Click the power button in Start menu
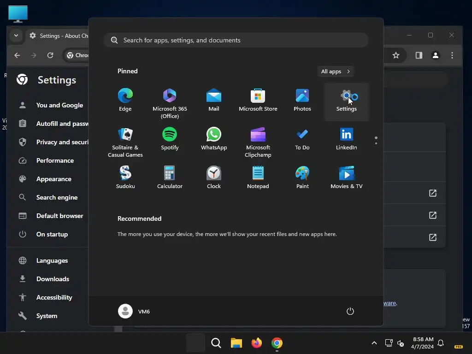472x354 pixels. 350,311
